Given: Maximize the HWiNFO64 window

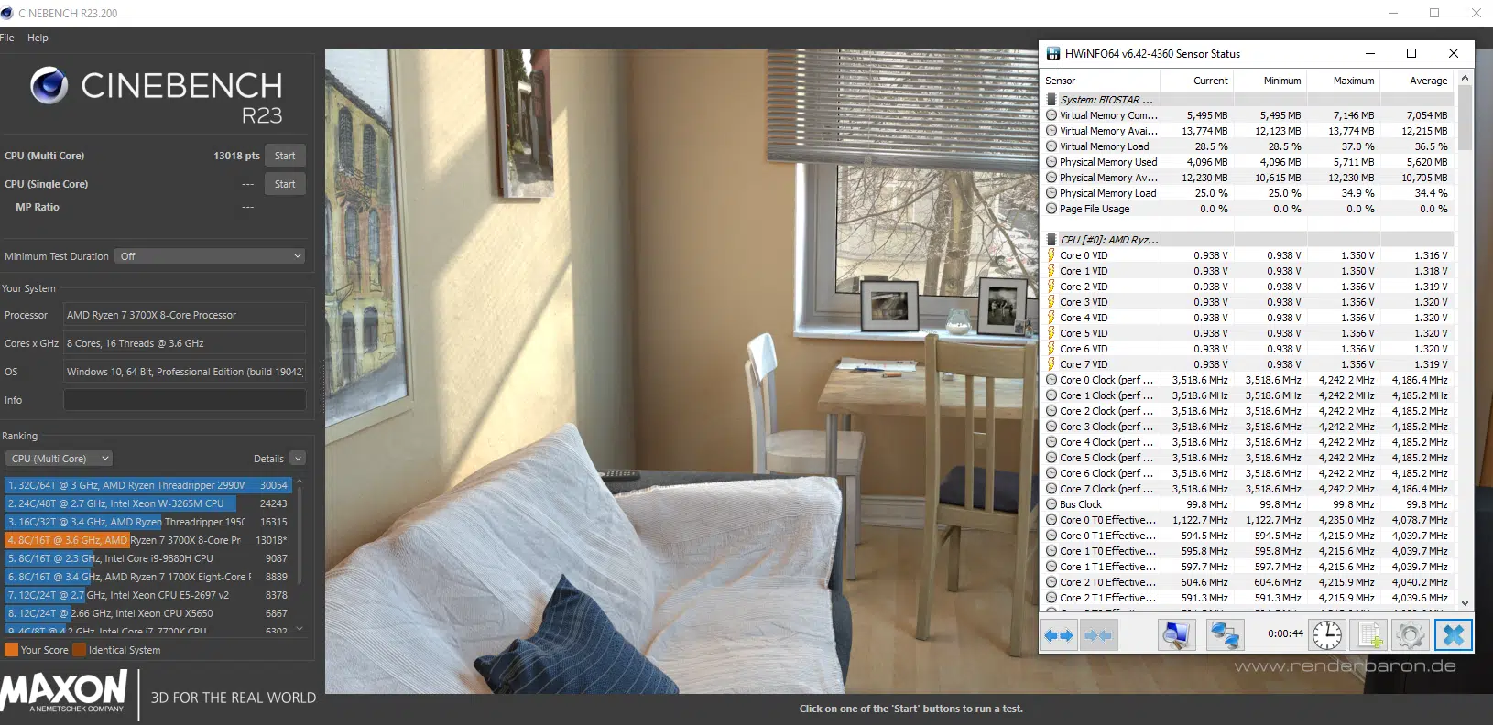Looking at the screenshot, I should [1411, 53].
